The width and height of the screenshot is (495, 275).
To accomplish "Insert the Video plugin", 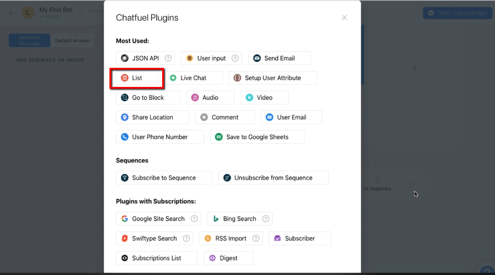I will tap(265, 97).
